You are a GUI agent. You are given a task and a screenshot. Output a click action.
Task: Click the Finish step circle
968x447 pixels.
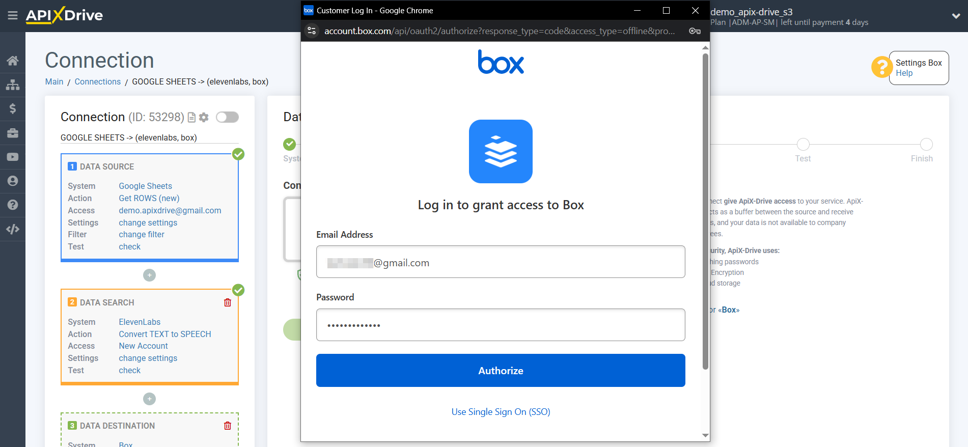pyautogui.click(x=926, y=144)
